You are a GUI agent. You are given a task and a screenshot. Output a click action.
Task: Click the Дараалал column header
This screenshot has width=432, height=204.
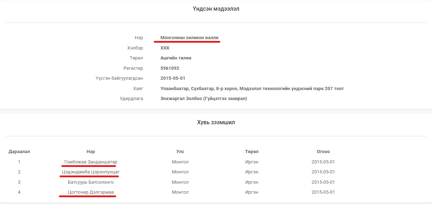[19, 152]
